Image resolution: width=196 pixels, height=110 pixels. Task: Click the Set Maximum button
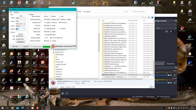(21, 42)
